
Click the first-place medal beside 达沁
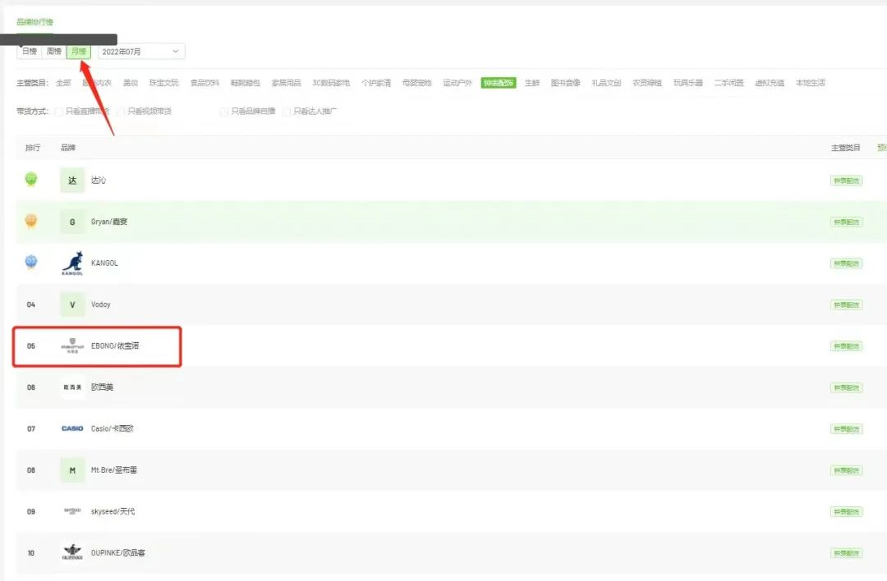coord(31,180)
